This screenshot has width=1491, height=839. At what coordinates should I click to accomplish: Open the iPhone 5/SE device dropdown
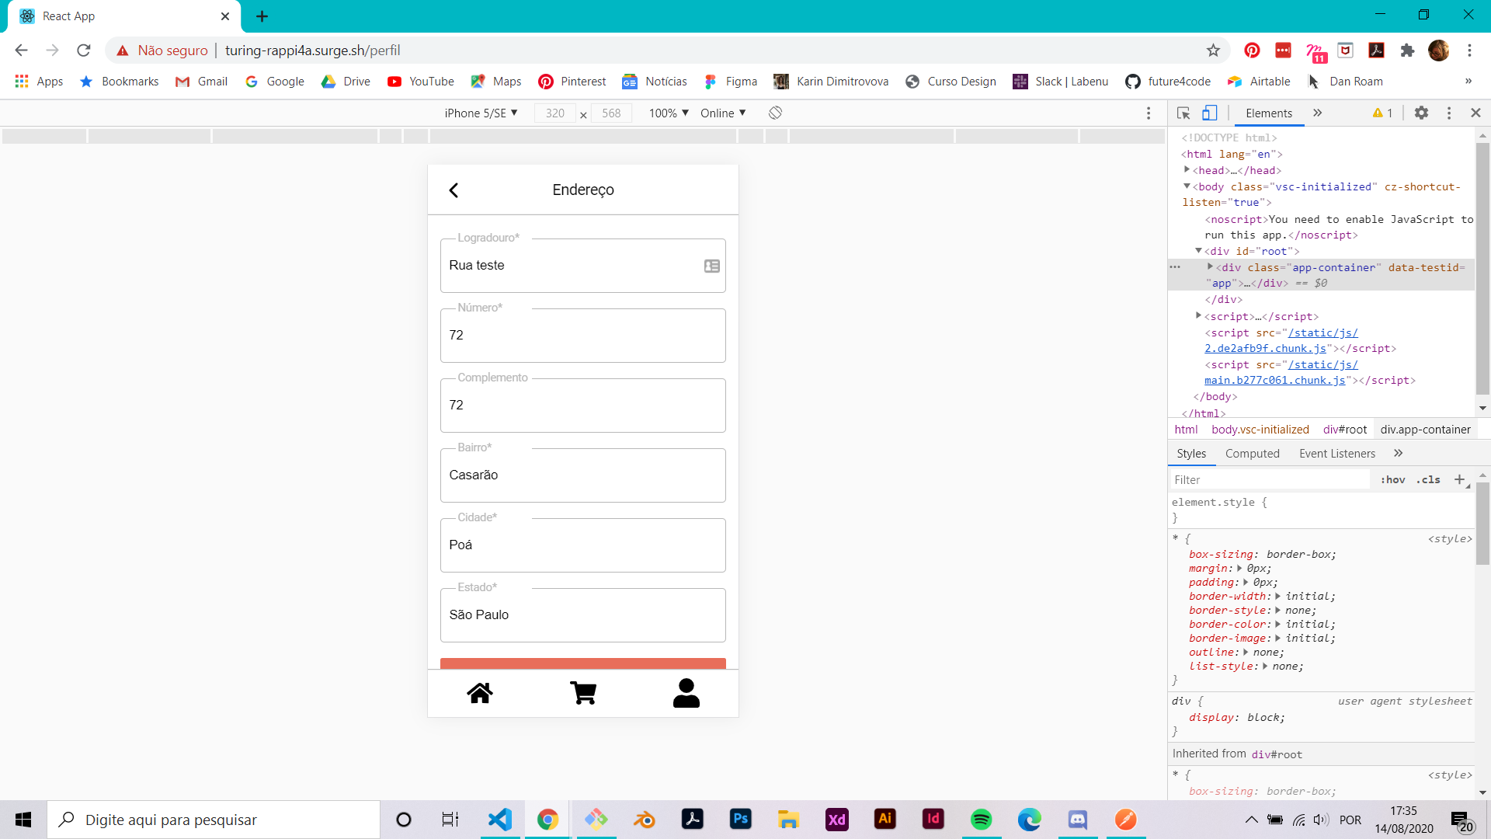(x=481, y=113)
